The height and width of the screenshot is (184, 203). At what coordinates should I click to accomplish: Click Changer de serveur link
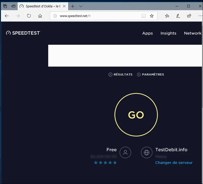click(174, 163)
